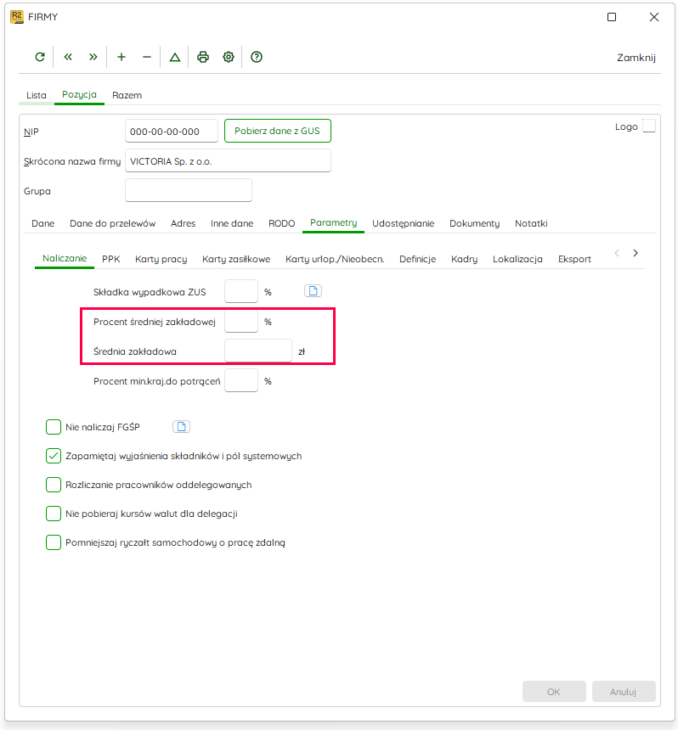Viewport: 678px width, 730px height.
Task: Uncheck Zapamiętaj wyjaśnienia składników i pól systemowych
Action: (x=54, y=456)
